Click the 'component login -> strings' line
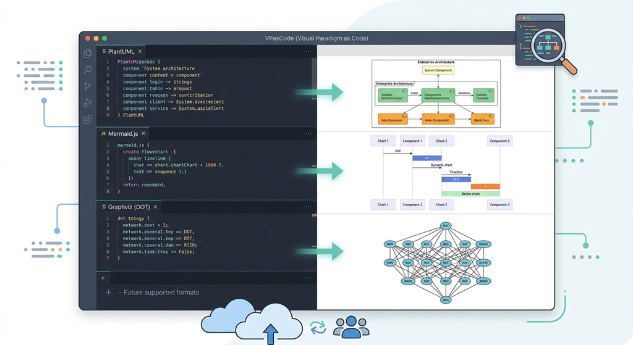 coord(158,82)
